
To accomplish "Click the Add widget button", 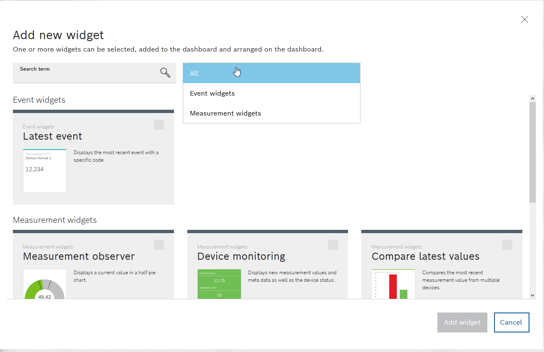I will (462, 322).
